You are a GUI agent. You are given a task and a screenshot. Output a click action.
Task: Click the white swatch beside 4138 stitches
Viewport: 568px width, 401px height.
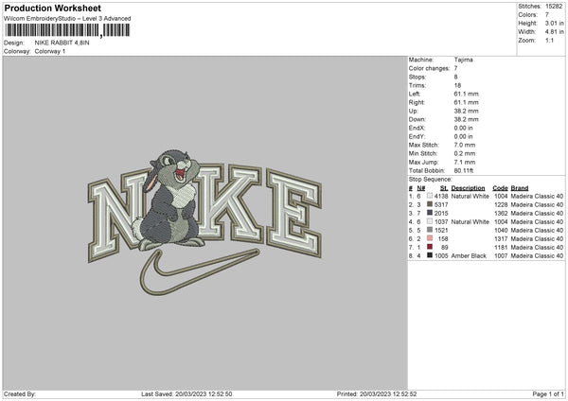point(430,196)
